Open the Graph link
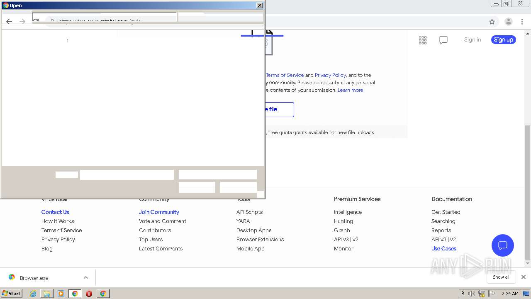The image size is (531, 299). (x=342, y=230)
